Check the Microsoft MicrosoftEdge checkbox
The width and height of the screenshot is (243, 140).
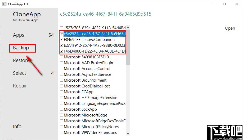pos(61,115)
